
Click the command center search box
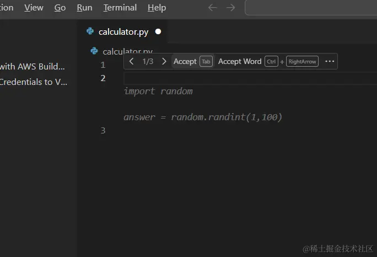tap(311, 8)
